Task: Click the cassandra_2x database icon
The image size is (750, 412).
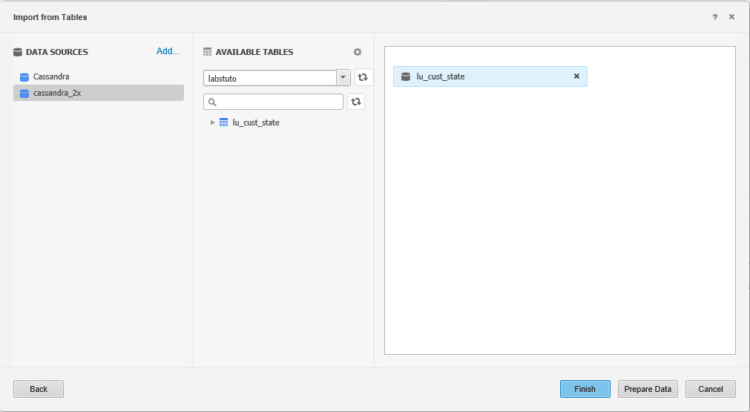Action: pyautogui.click(x=24, y=94)
